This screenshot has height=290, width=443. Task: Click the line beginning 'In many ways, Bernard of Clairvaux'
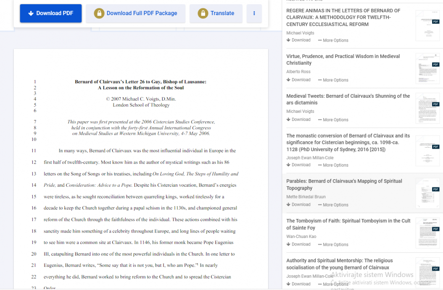click(147, 151)
